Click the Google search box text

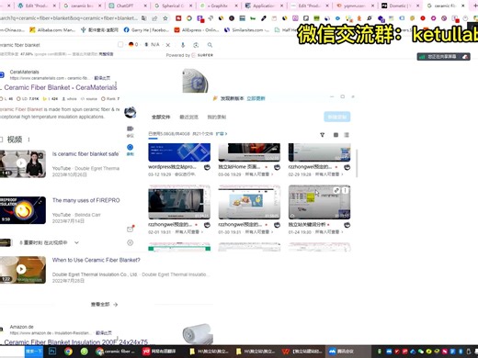(x=20, y=45)
